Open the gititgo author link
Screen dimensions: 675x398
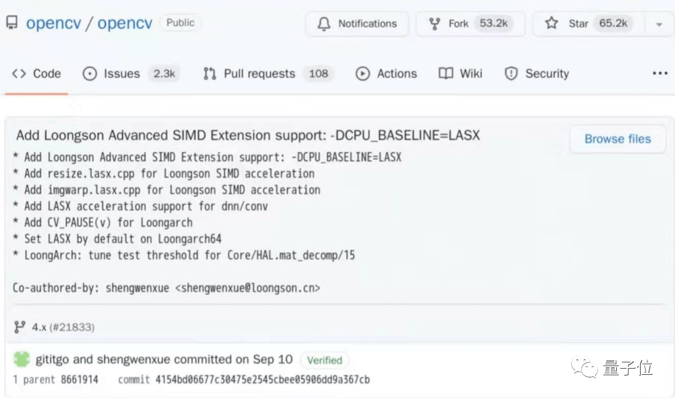coord(52,359)
